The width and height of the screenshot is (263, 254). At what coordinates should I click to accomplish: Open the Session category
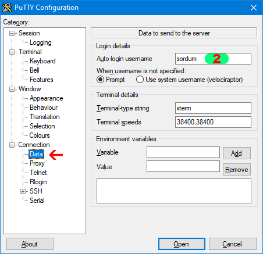pyautogui.click(x=29, y=33)
